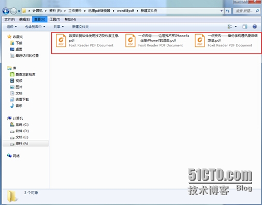Open the 帮助(H) menu
Image resolution: width=262 pixels, height=205 pixels.
70,20
